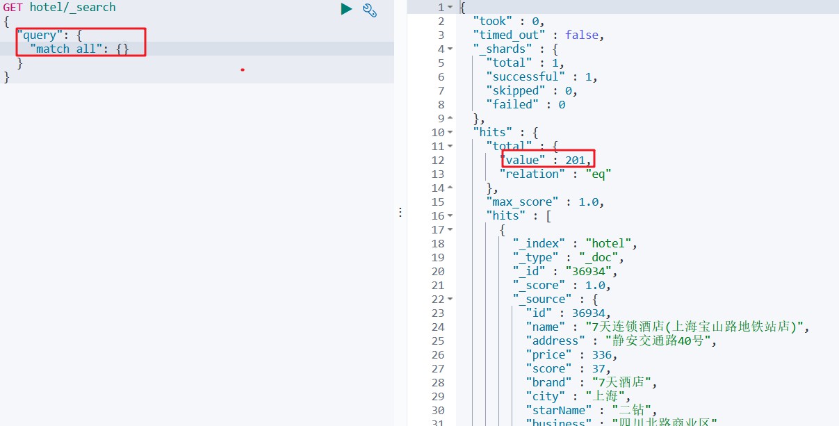Click the "_id" : "36934" line

(565, 271)
